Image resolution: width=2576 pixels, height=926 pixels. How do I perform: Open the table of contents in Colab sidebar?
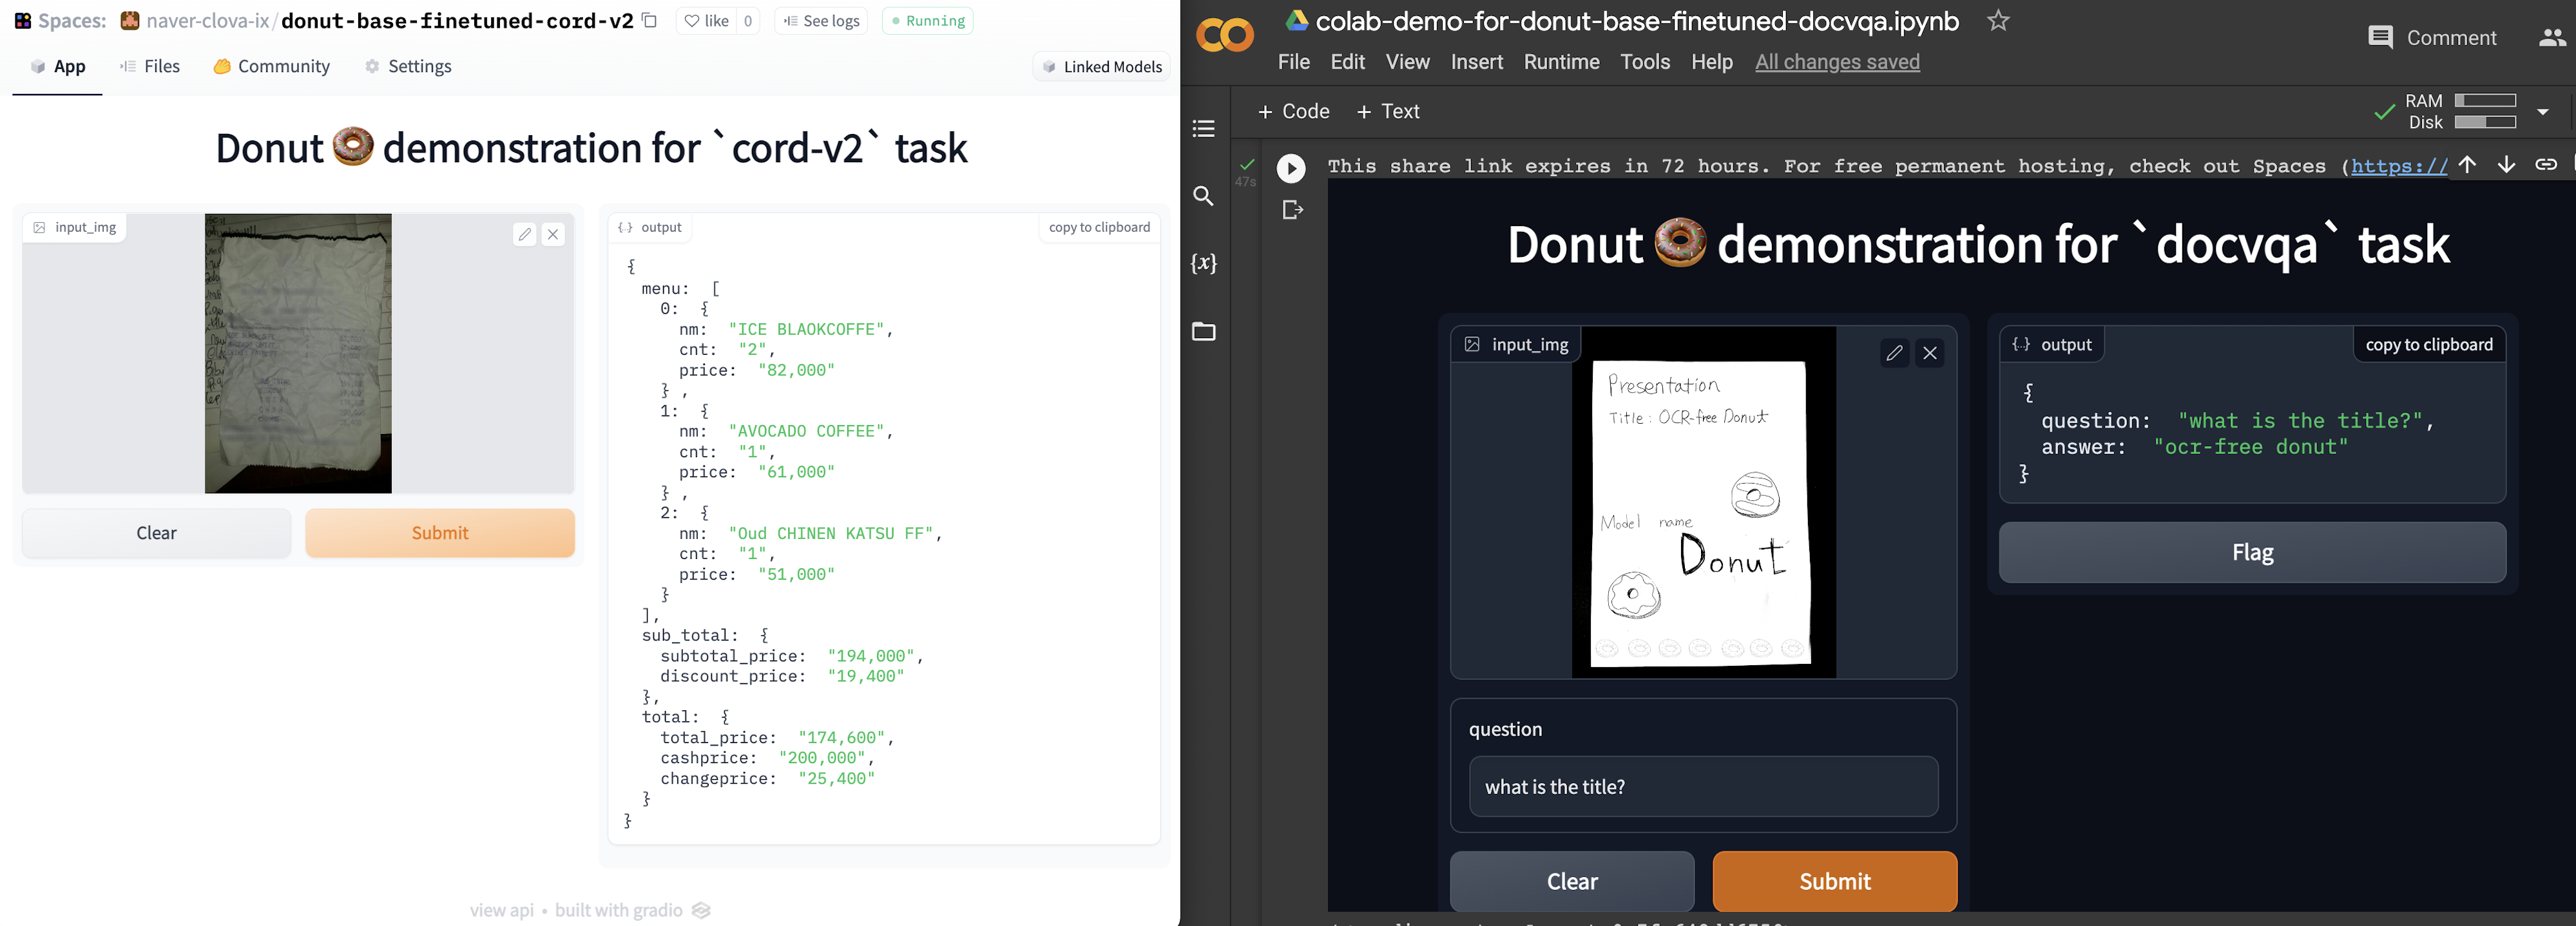click(x=1203, y=128)
